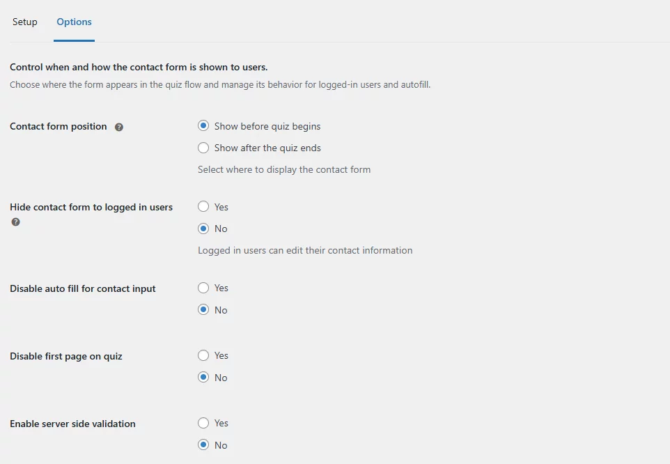
Task: Select No for server side validation
Action: pyautogui.click(x=203, y=444)
